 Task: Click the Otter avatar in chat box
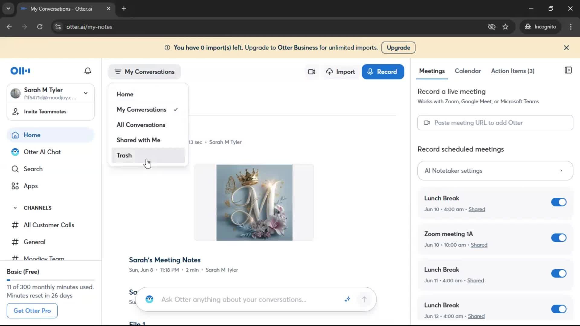(x=149, y=299)
